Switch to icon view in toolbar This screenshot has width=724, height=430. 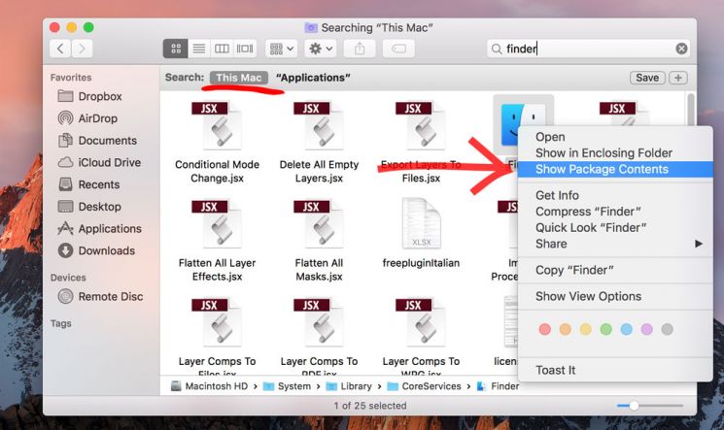177,48
